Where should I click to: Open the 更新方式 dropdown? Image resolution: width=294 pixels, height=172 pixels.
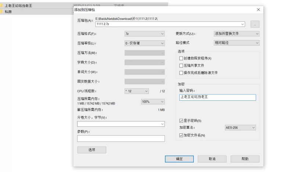click(x=237, y=34)
